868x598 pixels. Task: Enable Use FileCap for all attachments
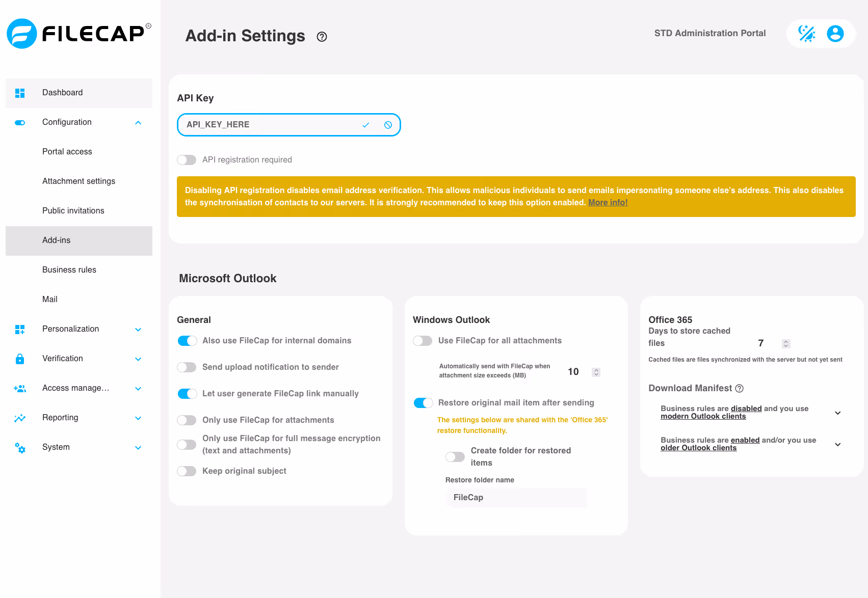tap(423, 341)
